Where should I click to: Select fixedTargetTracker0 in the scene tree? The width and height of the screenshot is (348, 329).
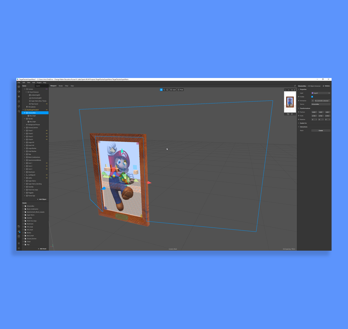pos(33,110)
